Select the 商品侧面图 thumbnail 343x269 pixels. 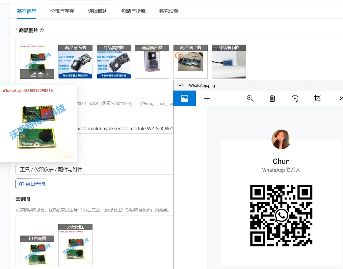(x=152, y=62)
